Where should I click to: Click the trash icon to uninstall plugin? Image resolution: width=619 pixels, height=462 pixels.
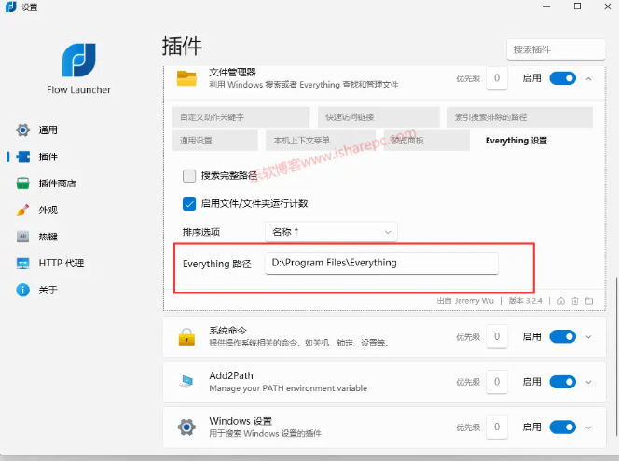pyautogui.click(x=575, y=301)
